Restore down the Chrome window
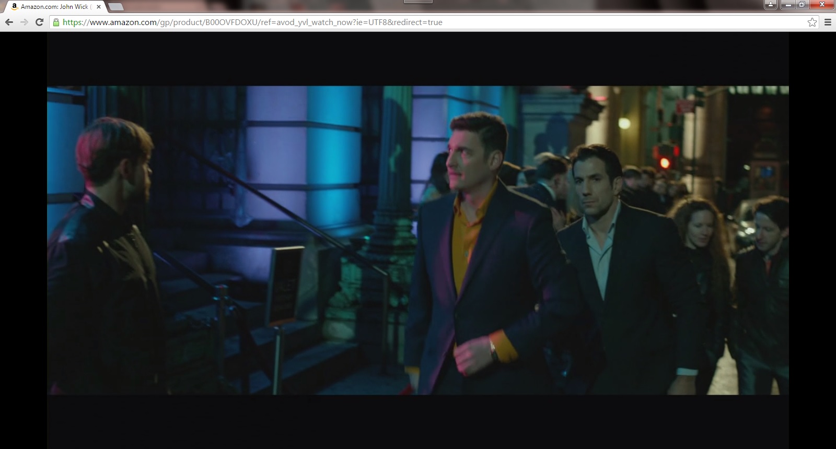The height and width of the screenshot is (449, 836). click(x=802, y=5)
